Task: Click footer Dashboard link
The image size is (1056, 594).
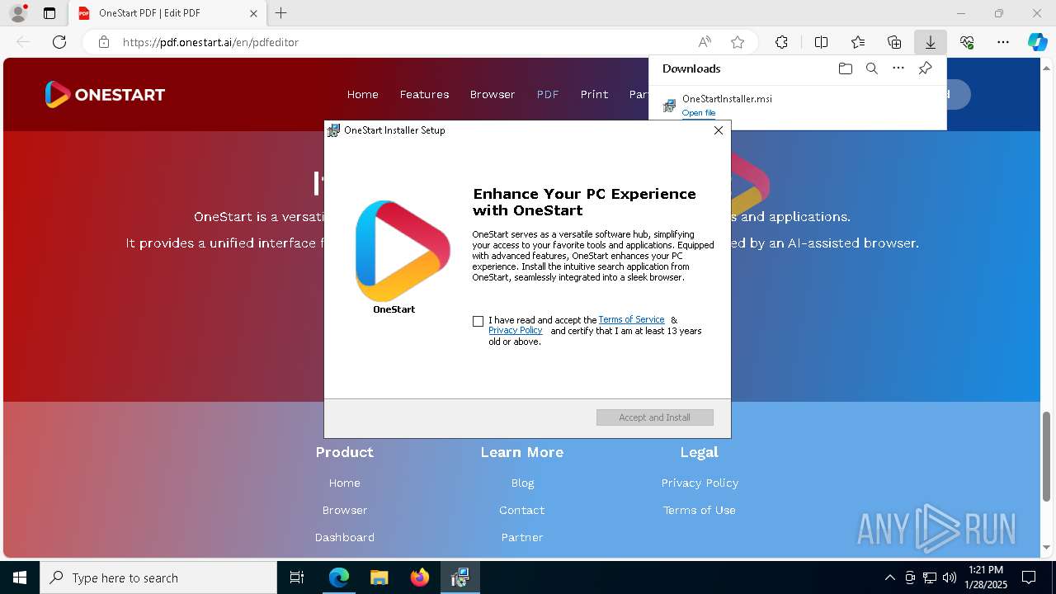Action: 345,537
